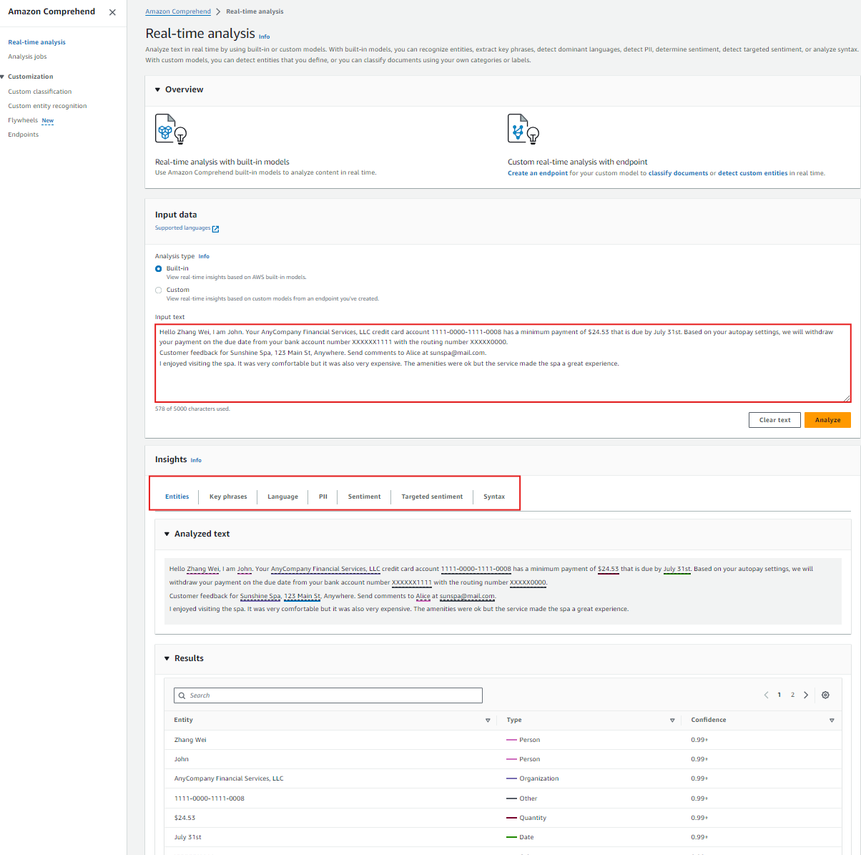Open the Supported languages link
The height and width of the screenshot is (855, 861).
point(182,228)
